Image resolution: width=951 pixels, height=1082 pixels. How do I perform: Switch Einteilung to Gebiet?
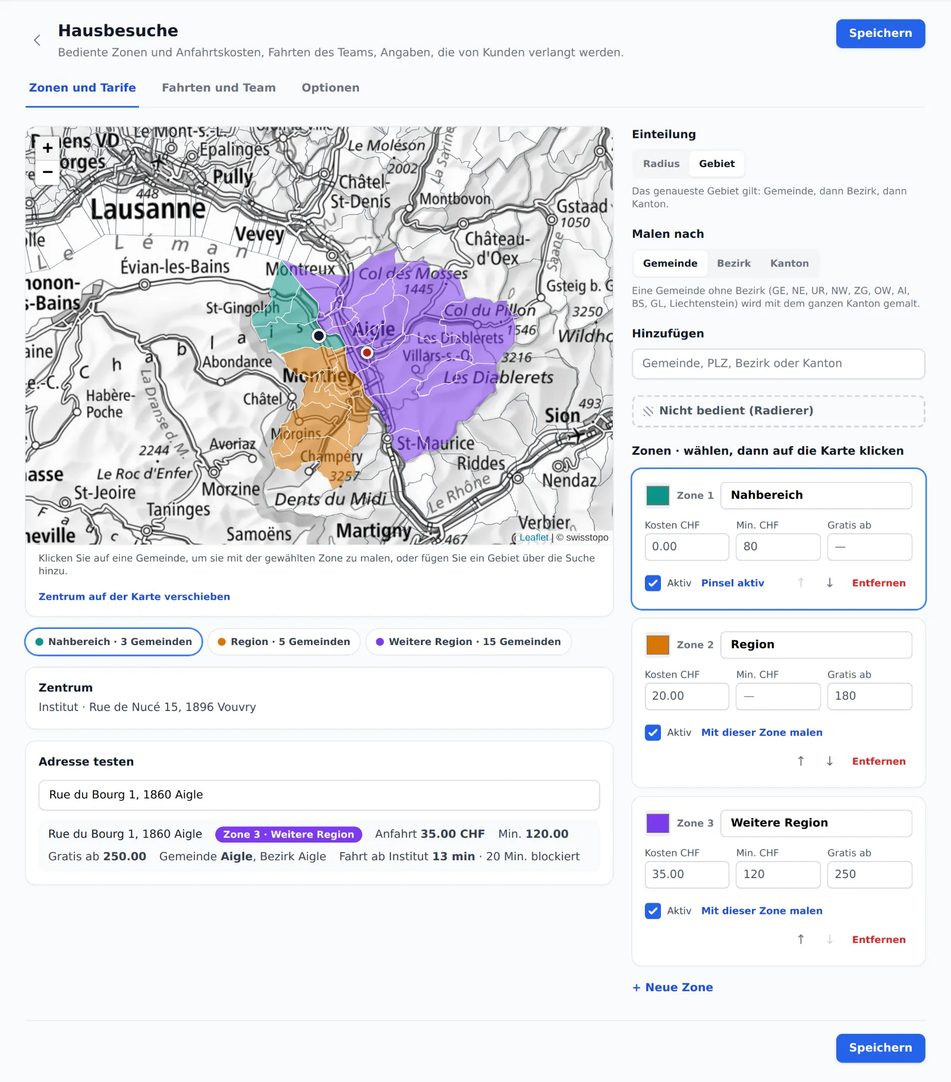pos(717,163)
